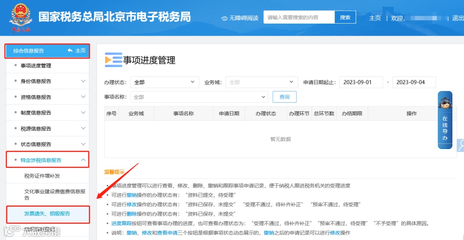Open 税务证件增补发 submenu item
The height and width of the screenshot is (240, 464).
click(x=42, y=176)
